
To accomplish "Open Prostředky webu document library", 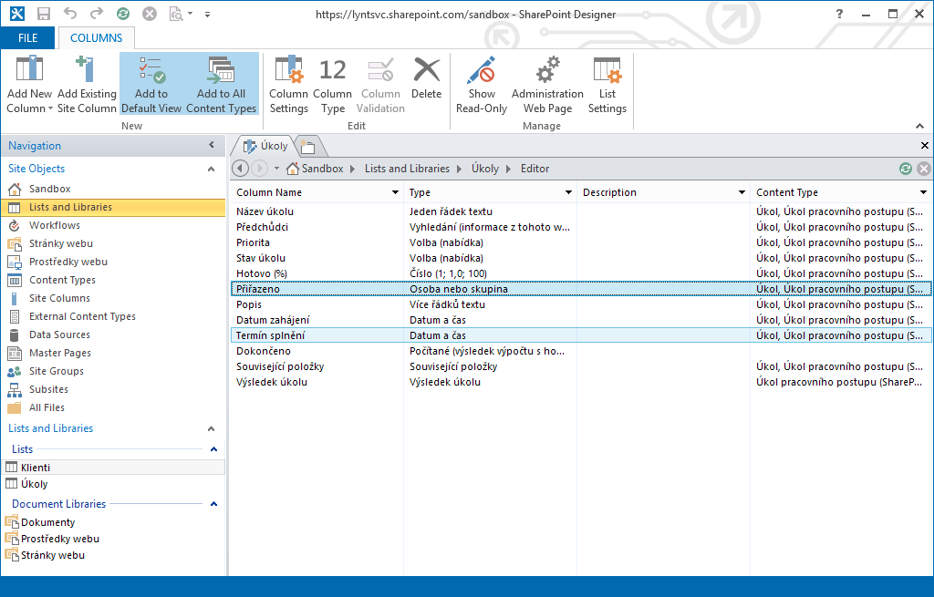I will [113, 539].
